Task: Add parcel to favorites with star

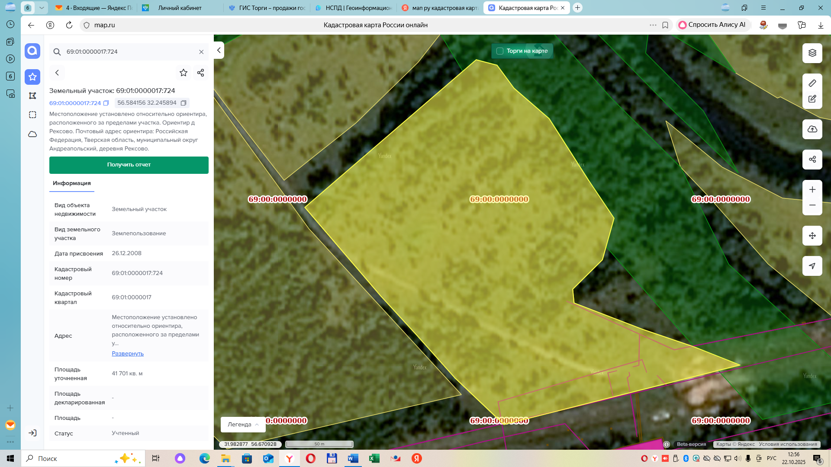Action: point(184,73)
